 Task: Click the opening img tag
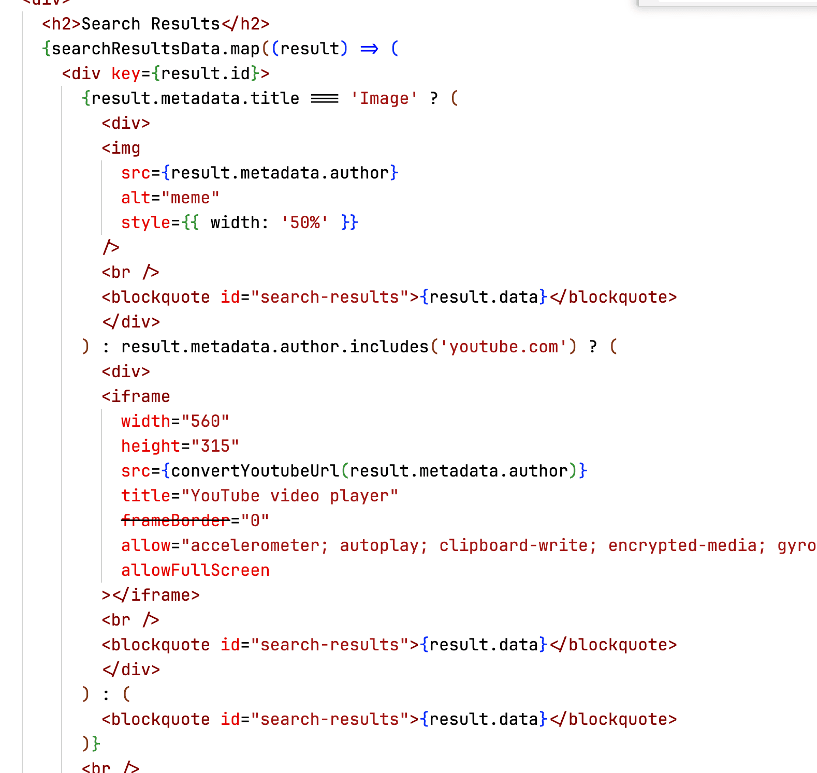(121, 148)
